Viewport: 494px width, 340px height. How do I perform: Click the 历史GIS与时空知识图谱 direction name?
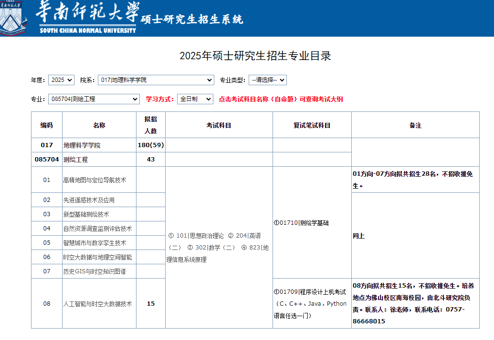tap(95, 271)
